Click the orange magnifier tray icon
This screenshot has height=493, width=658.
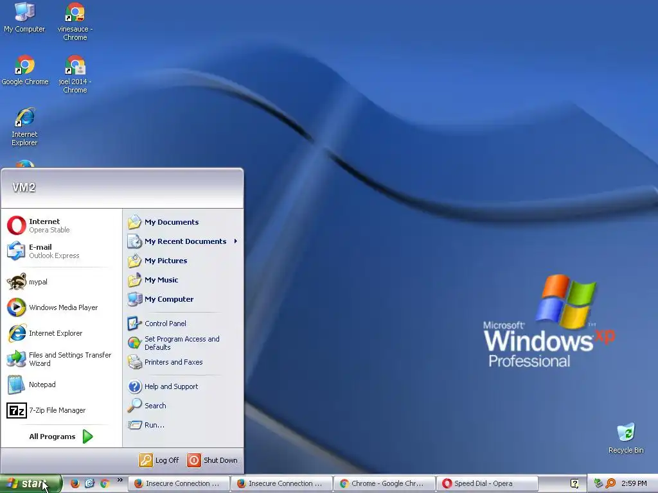click(x=610, y=483)
